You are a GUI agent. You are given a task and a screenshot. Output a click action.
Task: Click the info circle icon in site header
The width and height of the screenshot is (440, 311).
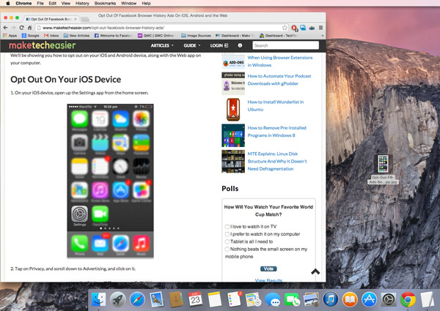[240, 45]
